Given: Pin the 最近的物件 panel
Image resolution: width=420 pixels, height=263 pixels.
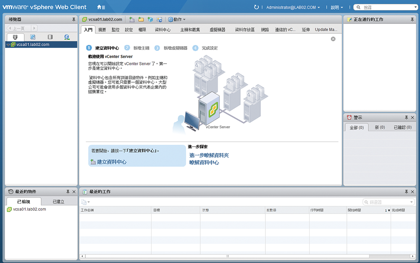Looking at the screenshot, I should pyautogui.click(x=68, y=192).
